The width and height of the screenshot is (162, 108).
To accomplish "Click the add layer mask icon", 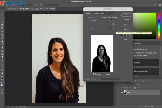I will click(146, 106).
